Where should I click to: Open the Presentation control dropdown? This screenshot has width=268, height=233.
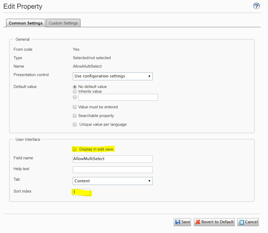click(113, 76)
